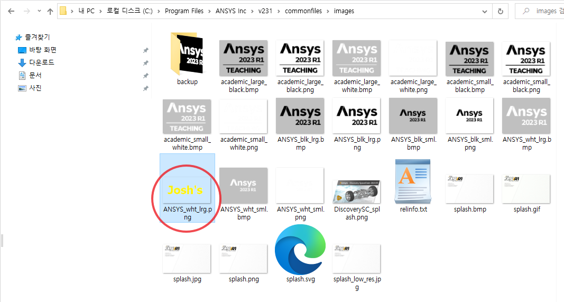The width and height of the screenshot is (564, 302).
Task: Select academic_small_black.bmp thumbnail
Action: 470,59
